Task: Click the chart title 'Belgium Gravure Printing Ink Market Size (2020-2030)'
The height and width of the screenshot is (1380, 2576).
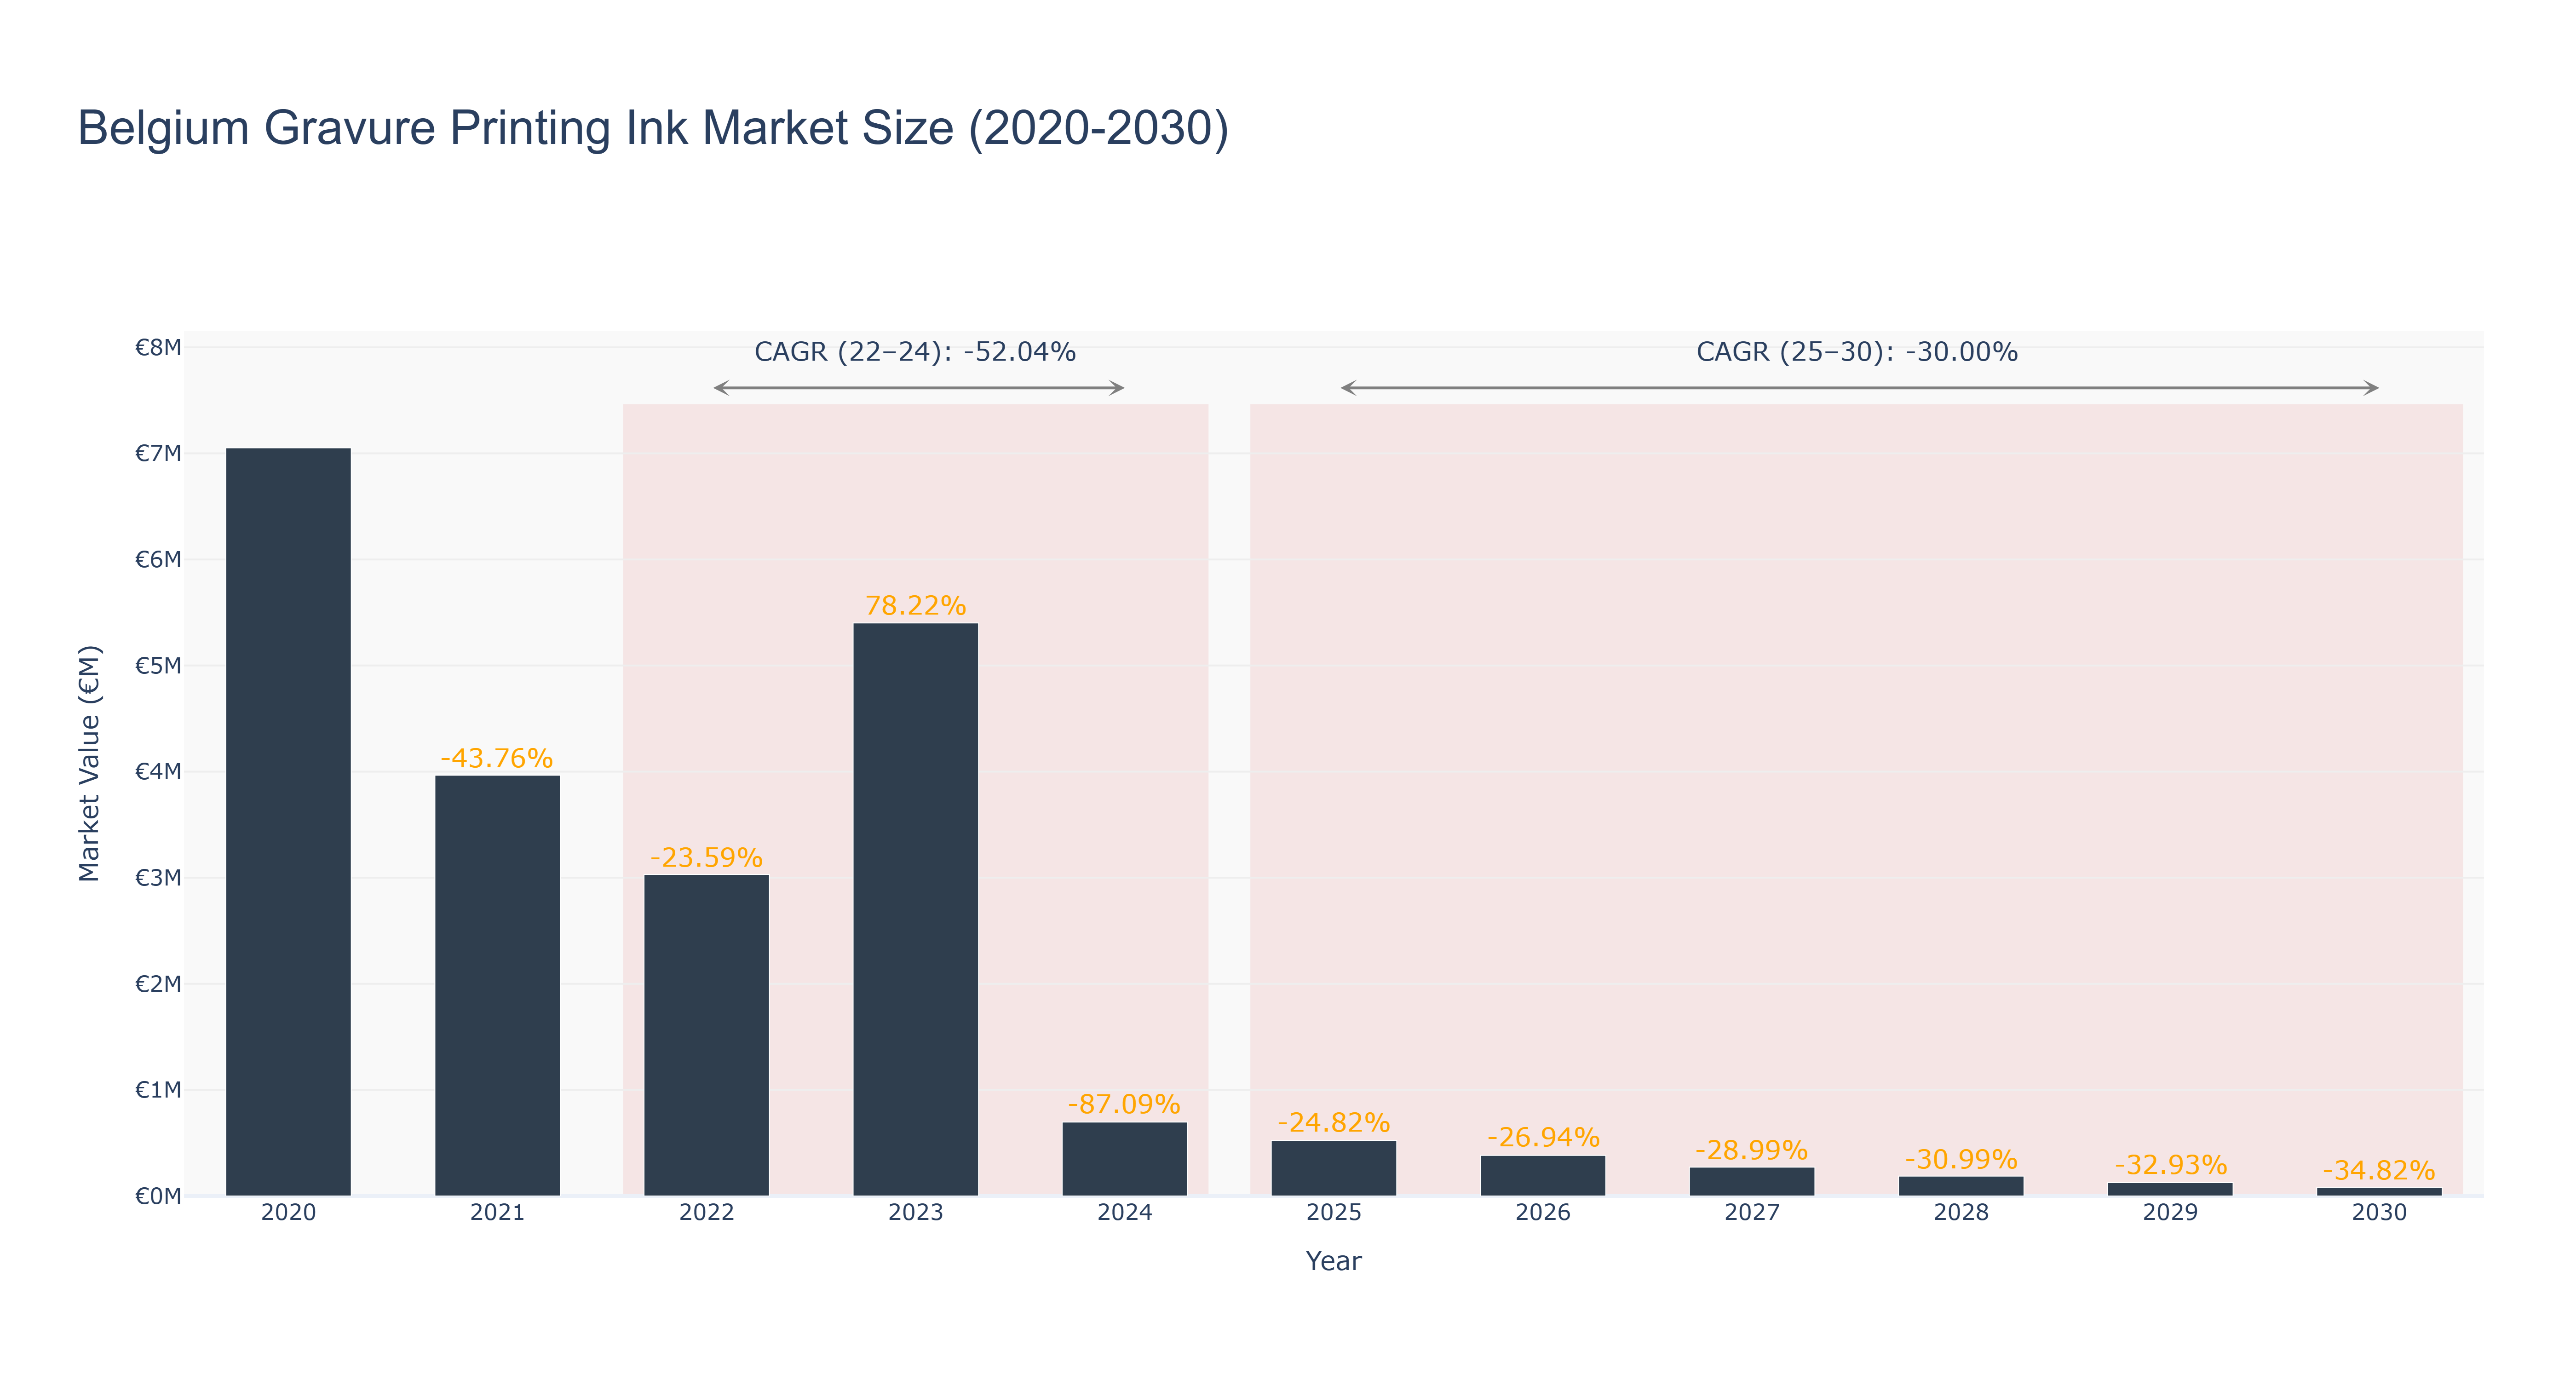Action: click(653, 129)
